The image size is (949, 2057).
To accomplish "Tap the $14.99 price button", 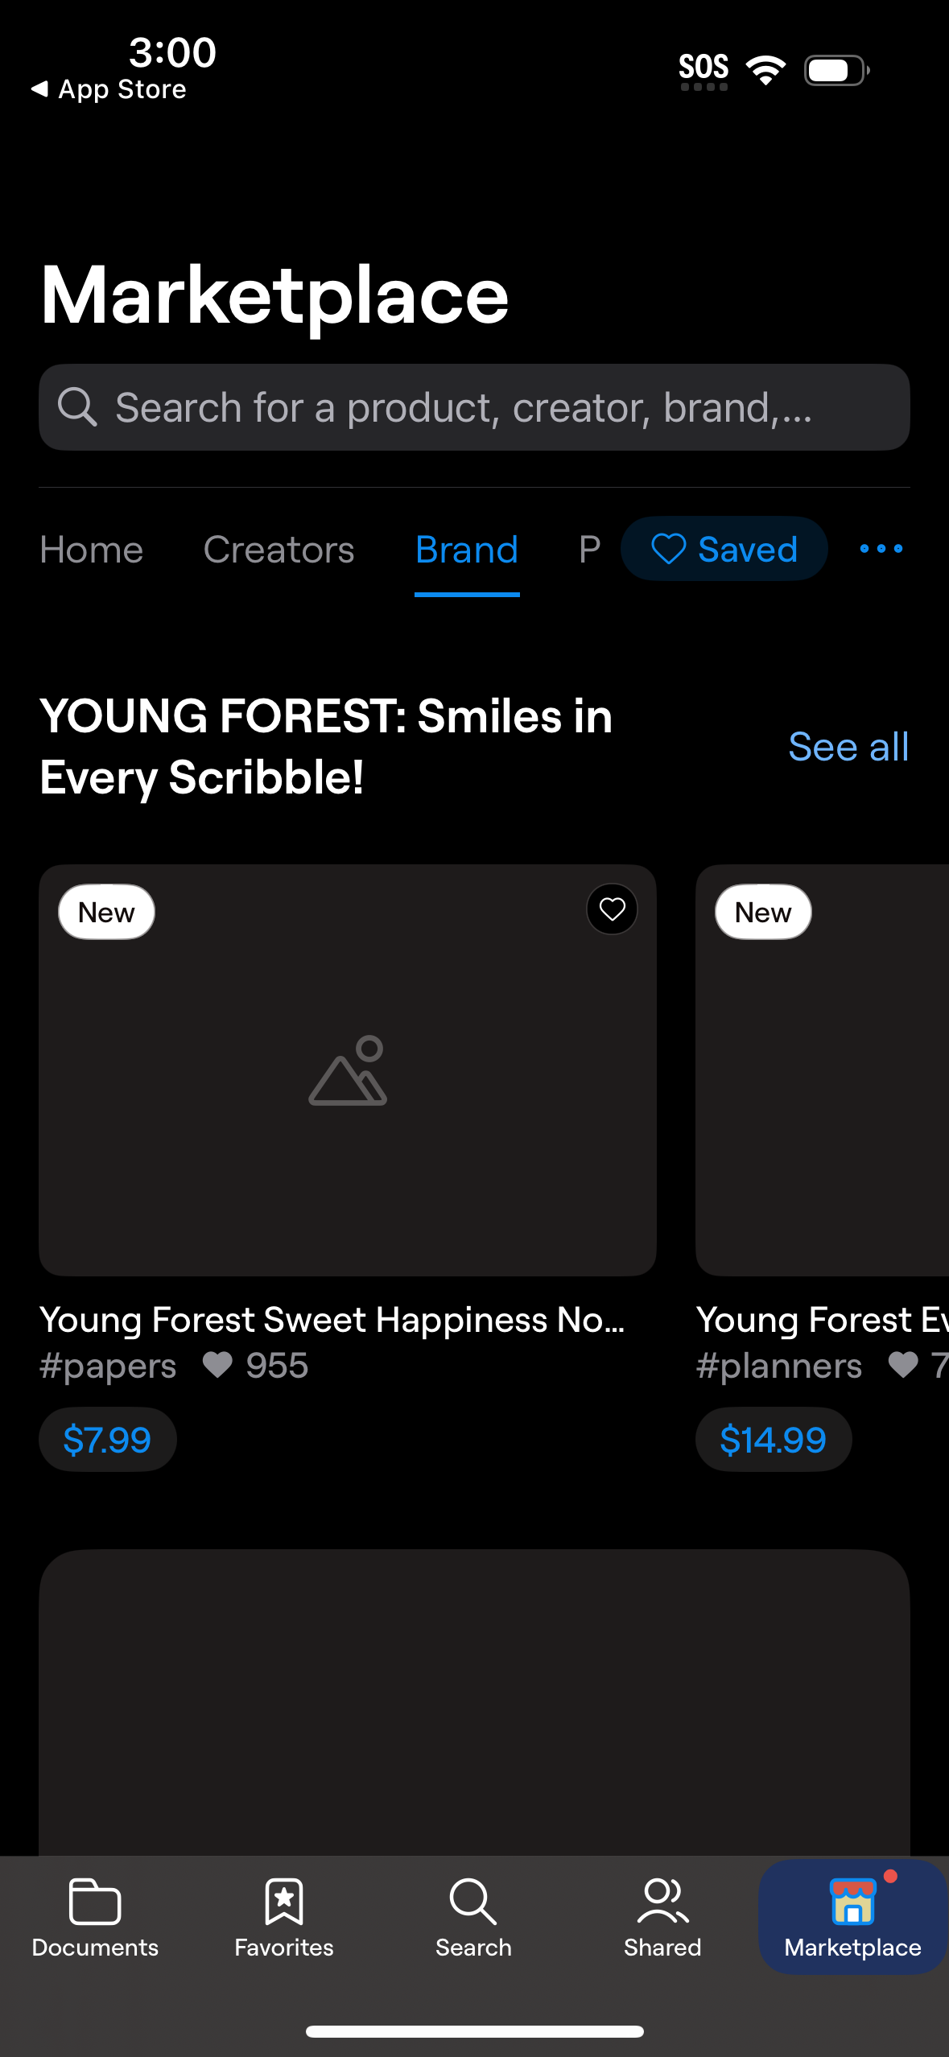I will (773, 1440).
